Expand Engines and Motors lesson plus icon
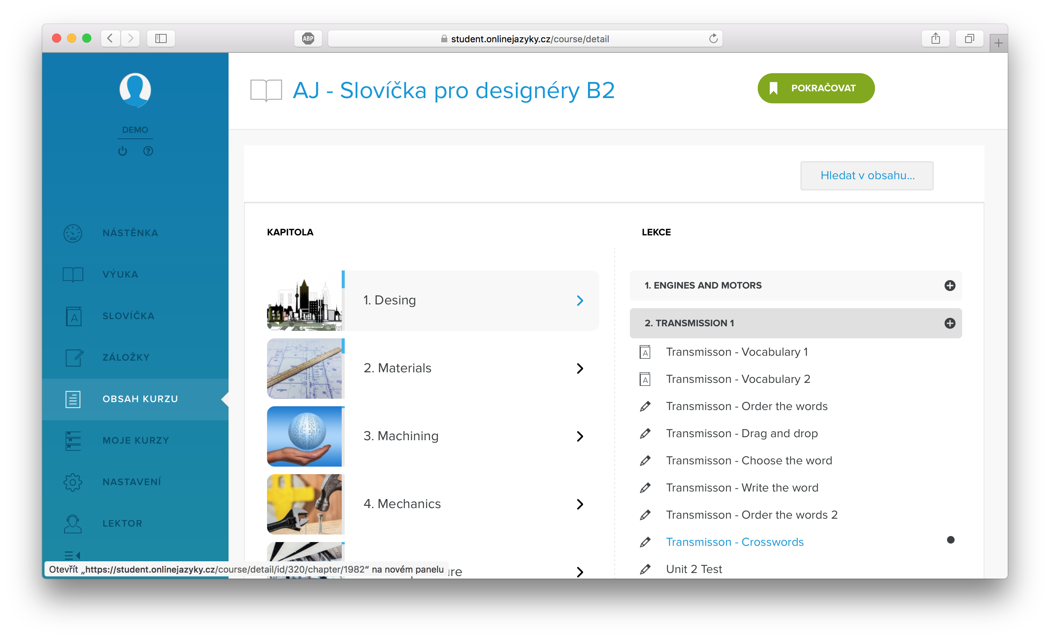This screenshot has height=639, width=1050. 949,286
